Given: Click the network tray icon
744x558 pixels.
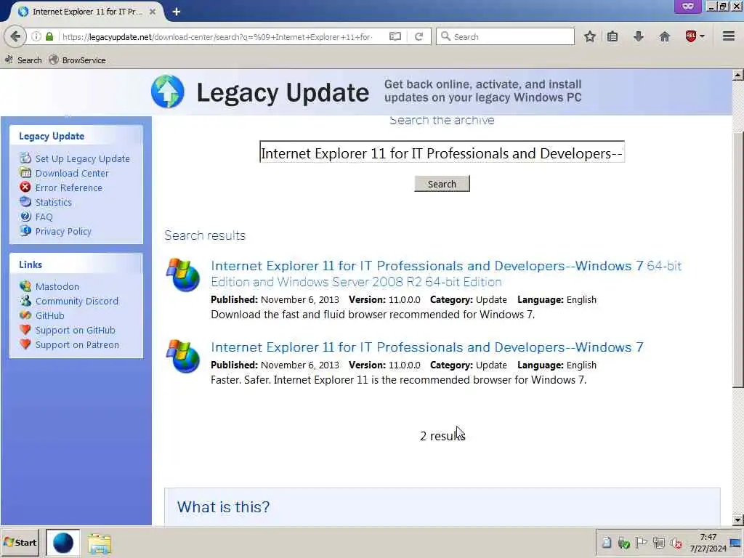Looking at the screenshot, I should (658, 542).
